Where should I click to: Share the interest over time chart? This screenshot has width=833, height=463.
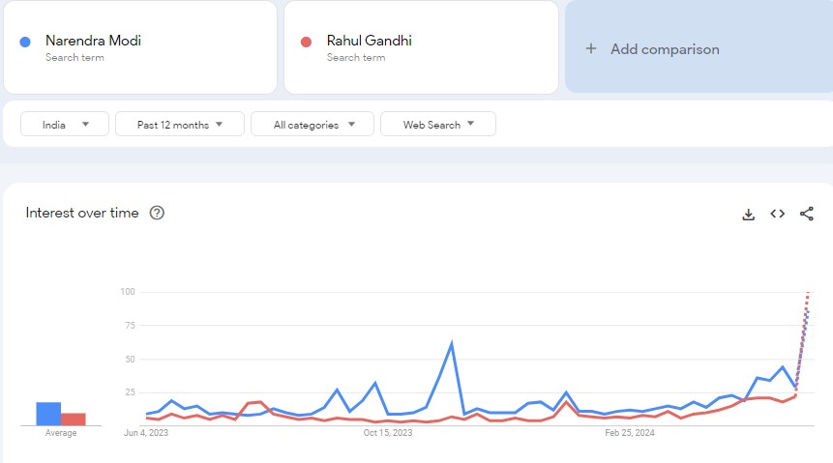pos(807,214)
